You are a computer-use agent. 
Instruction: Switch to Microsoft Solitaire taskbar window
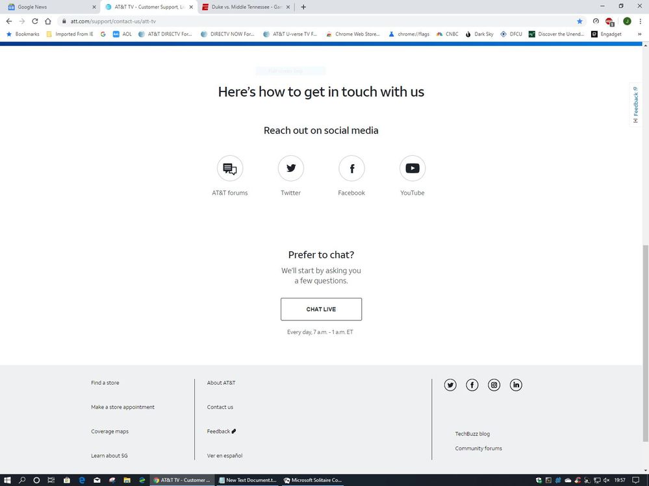[x=313, y=480]
